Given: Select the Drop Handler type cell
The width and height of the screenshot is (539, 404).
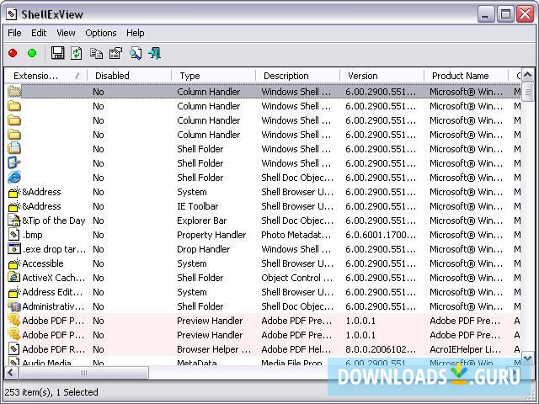Looking at the screenshot, I should coord(203,249).
